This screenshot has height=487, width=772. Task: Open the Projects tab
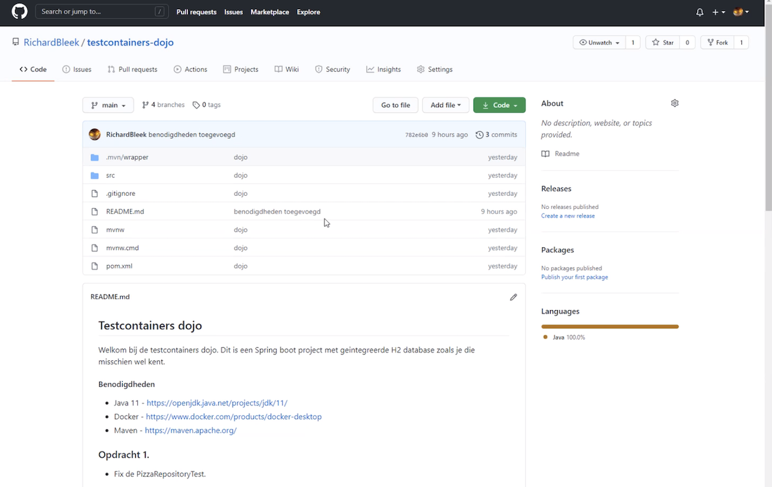coord(241,69)
